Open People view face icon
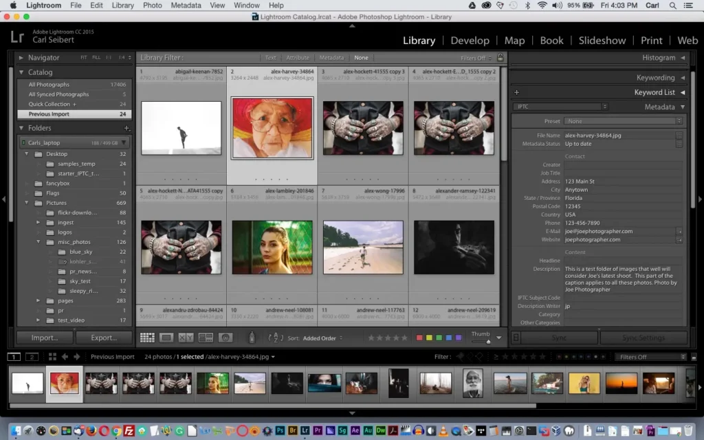704x440 pixels. click(x=225, y=338)
